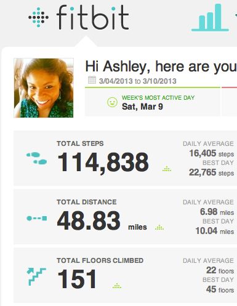Click the footsteps icon beside Total Steps
The image size is (237, 306).
[37, 158]
